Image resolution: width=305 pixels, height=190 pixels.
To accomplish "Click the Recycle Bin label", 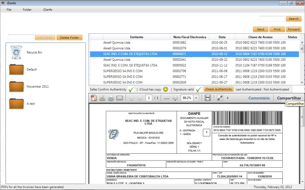I will coord(34,52).
